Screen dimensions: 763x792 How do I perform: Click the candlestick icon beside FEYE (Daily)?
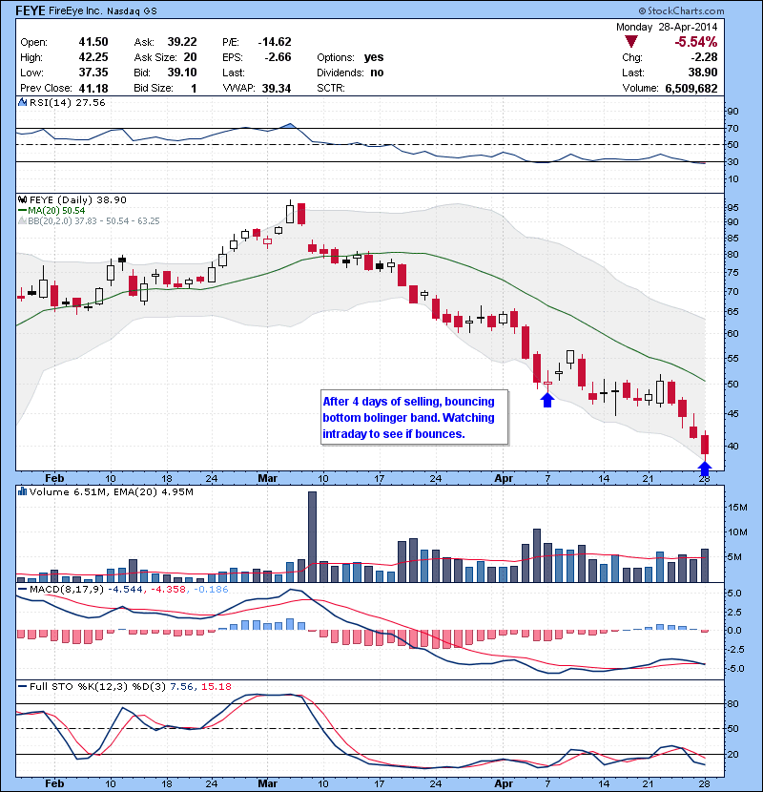click(22, 199)
